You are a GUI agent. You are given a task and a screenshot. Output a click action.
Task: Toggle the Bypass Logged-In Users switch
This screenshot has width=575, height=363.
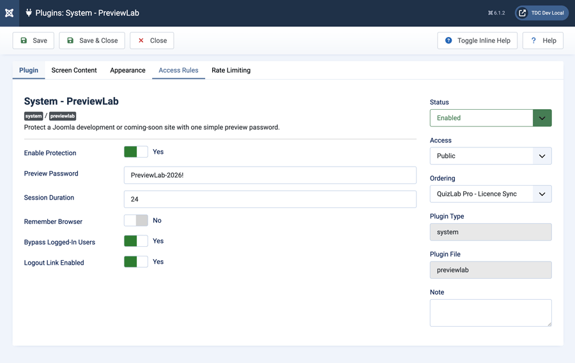(x=136, y=241)
